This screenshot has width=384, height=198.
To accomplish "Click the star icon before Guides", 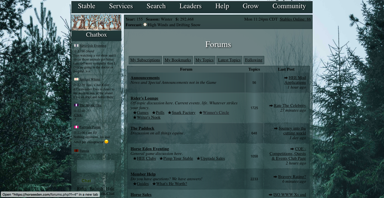I will [x=135, y=184].
